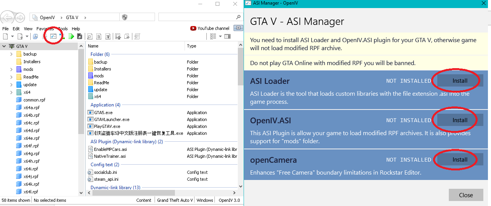Expand the update folder in tree
Screen dimensions: 491x206
click(x=12, y=85)
